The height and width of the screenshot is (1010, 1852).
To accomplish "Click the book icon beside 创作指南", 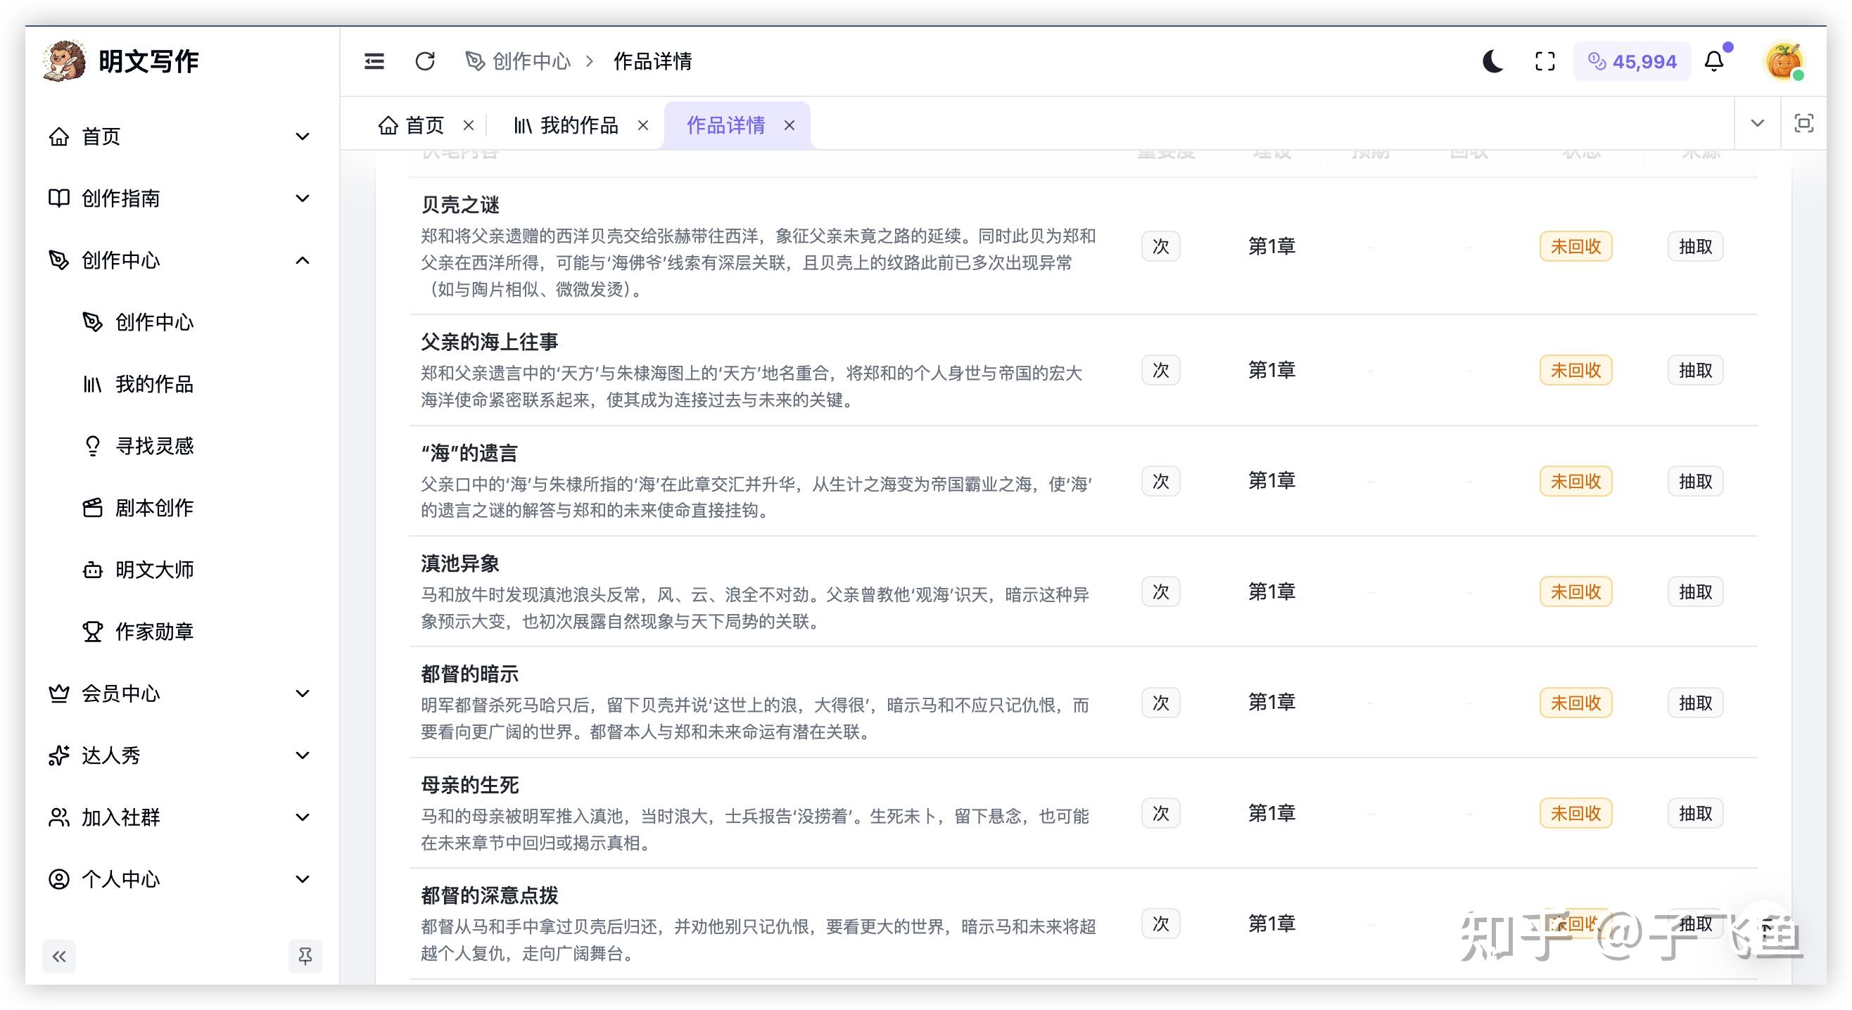I will point(59,198).
